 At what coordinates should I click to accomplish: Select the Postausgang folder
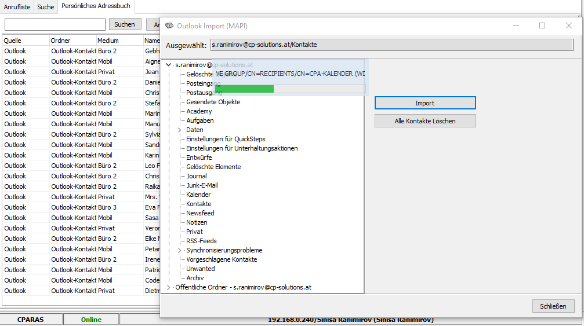pyautogui.click(x=204, y=93)
